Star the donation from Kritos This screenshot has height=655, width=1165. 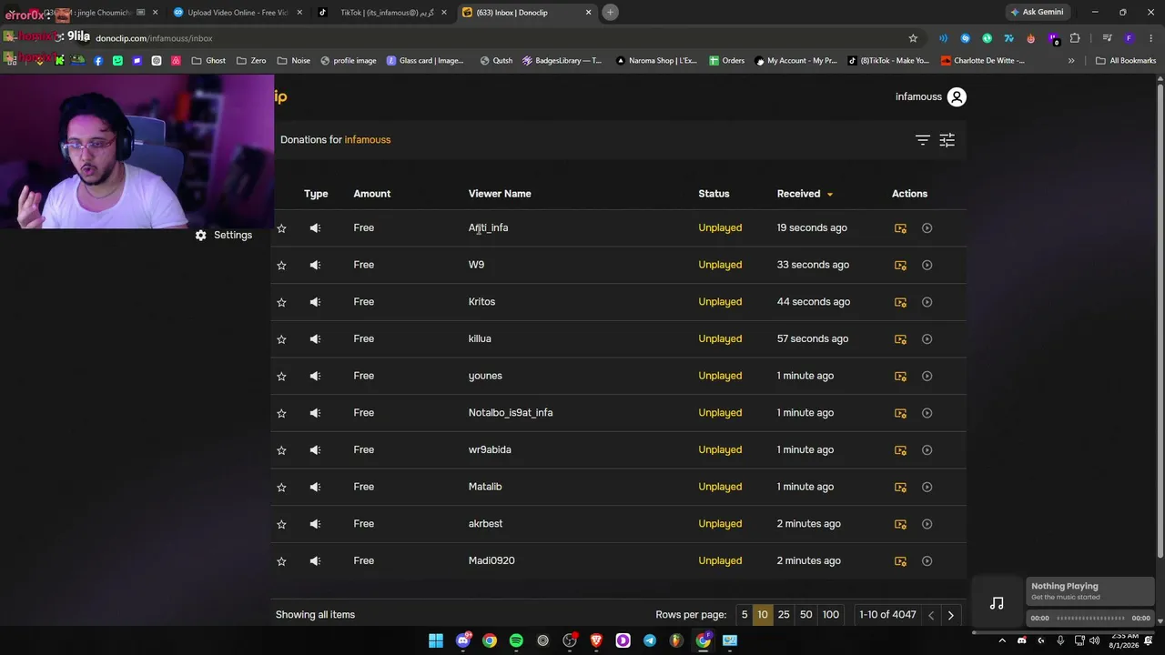coord(281,302)
